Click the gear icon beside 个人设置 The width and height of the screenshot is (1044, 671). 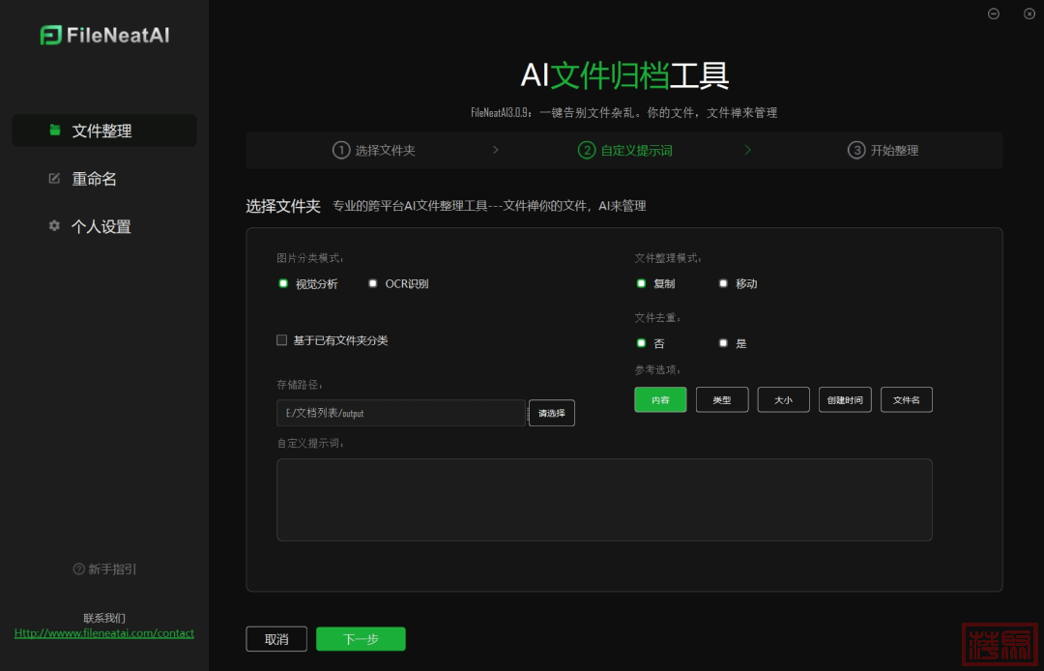(54, 225)
